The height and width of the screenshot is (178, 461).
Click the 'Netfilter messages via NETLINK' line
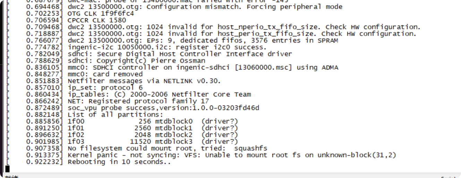(114, 81)
